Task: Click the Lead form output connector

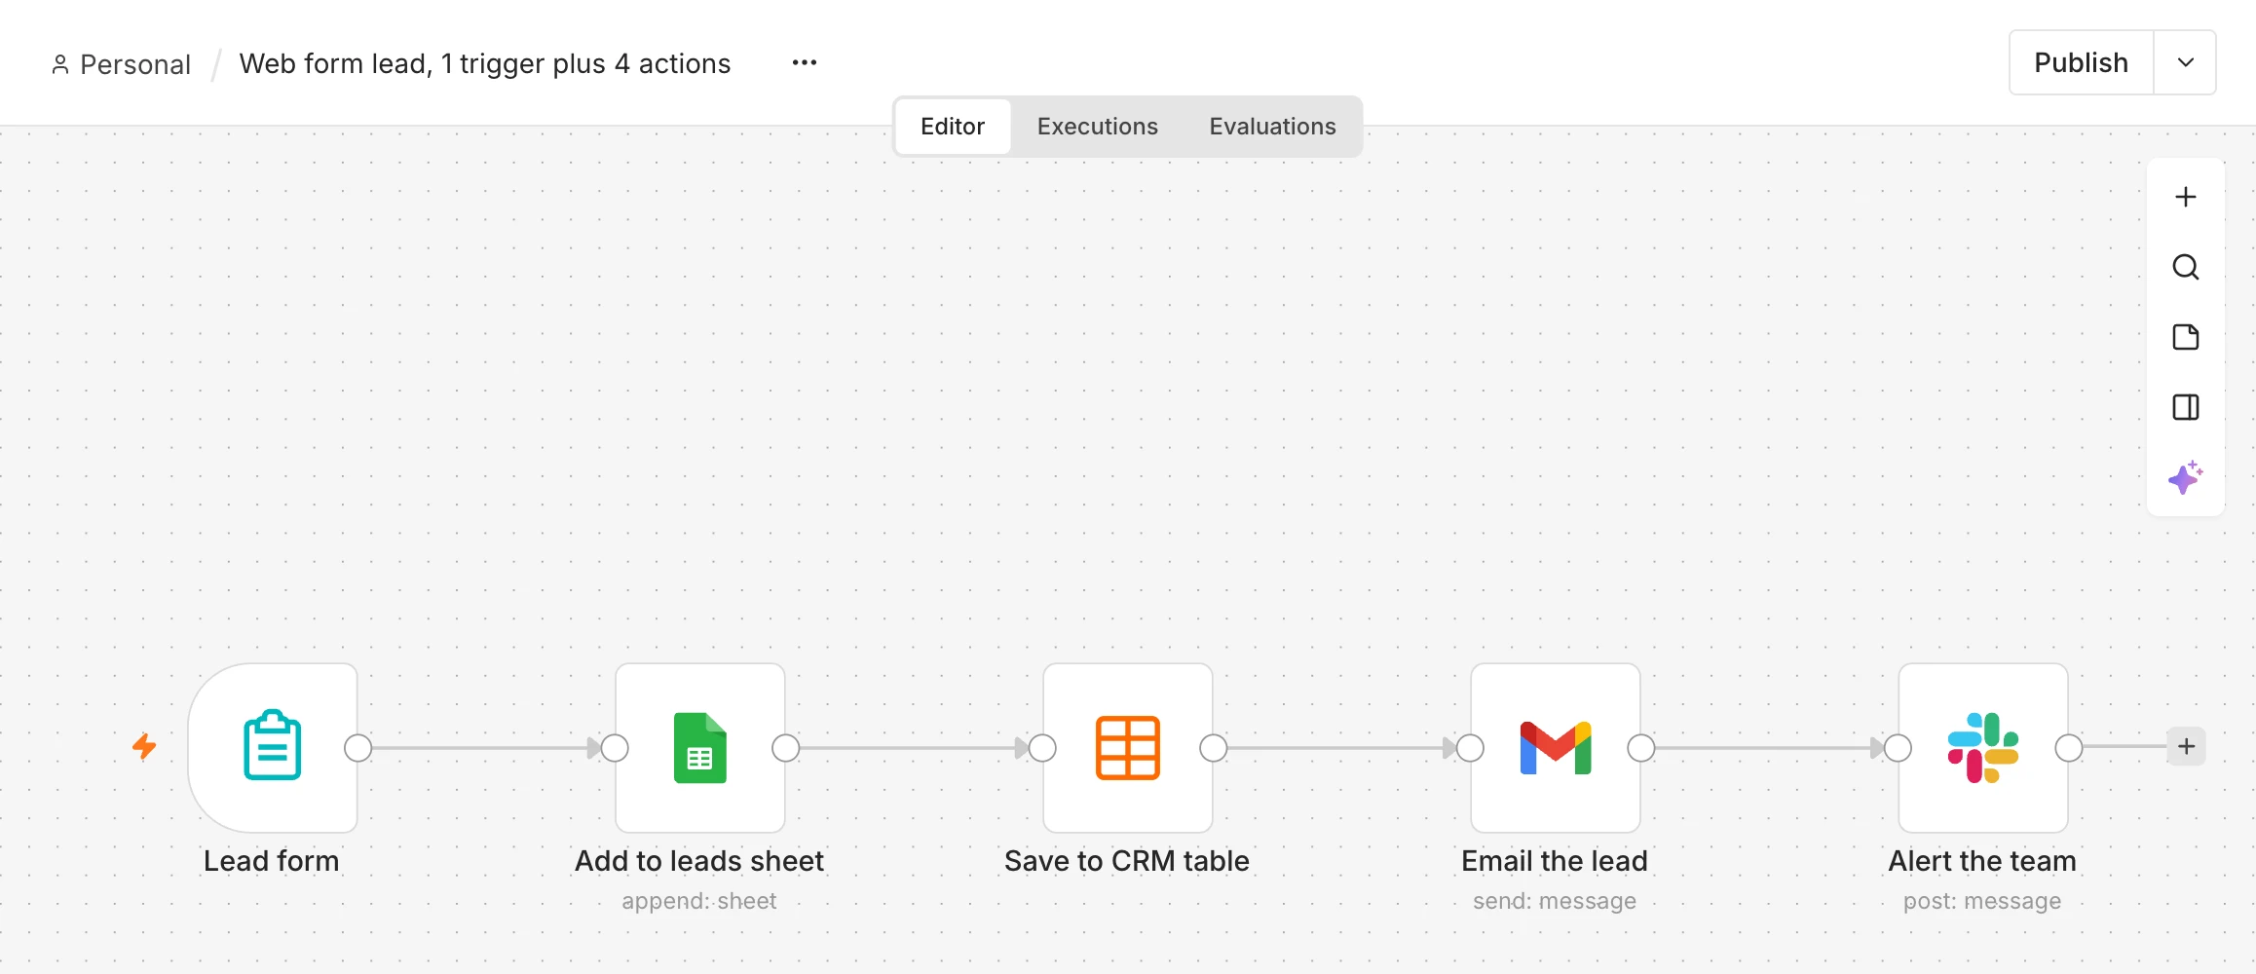Action: coord(358,748)
